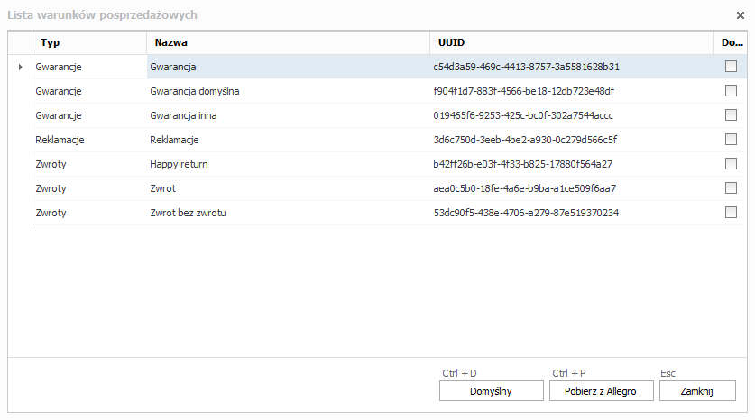Tick the Zwrot bez zwrotu checkbox
Screen dimensions: 755x420
pyautogui.click(x=731, y=213)
